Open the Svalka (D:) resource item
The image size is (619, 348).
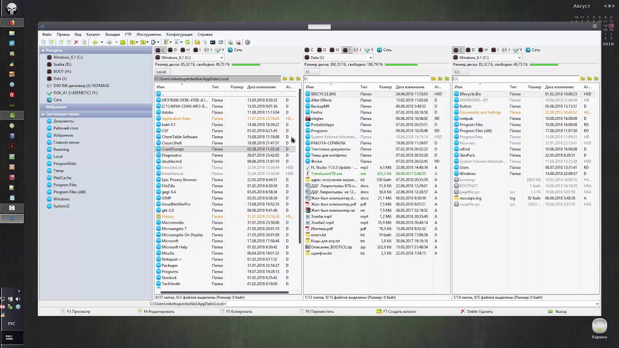(62, 64)
